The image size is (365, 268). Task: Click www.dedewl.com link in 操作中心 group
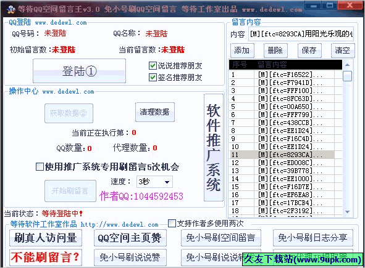68,92
